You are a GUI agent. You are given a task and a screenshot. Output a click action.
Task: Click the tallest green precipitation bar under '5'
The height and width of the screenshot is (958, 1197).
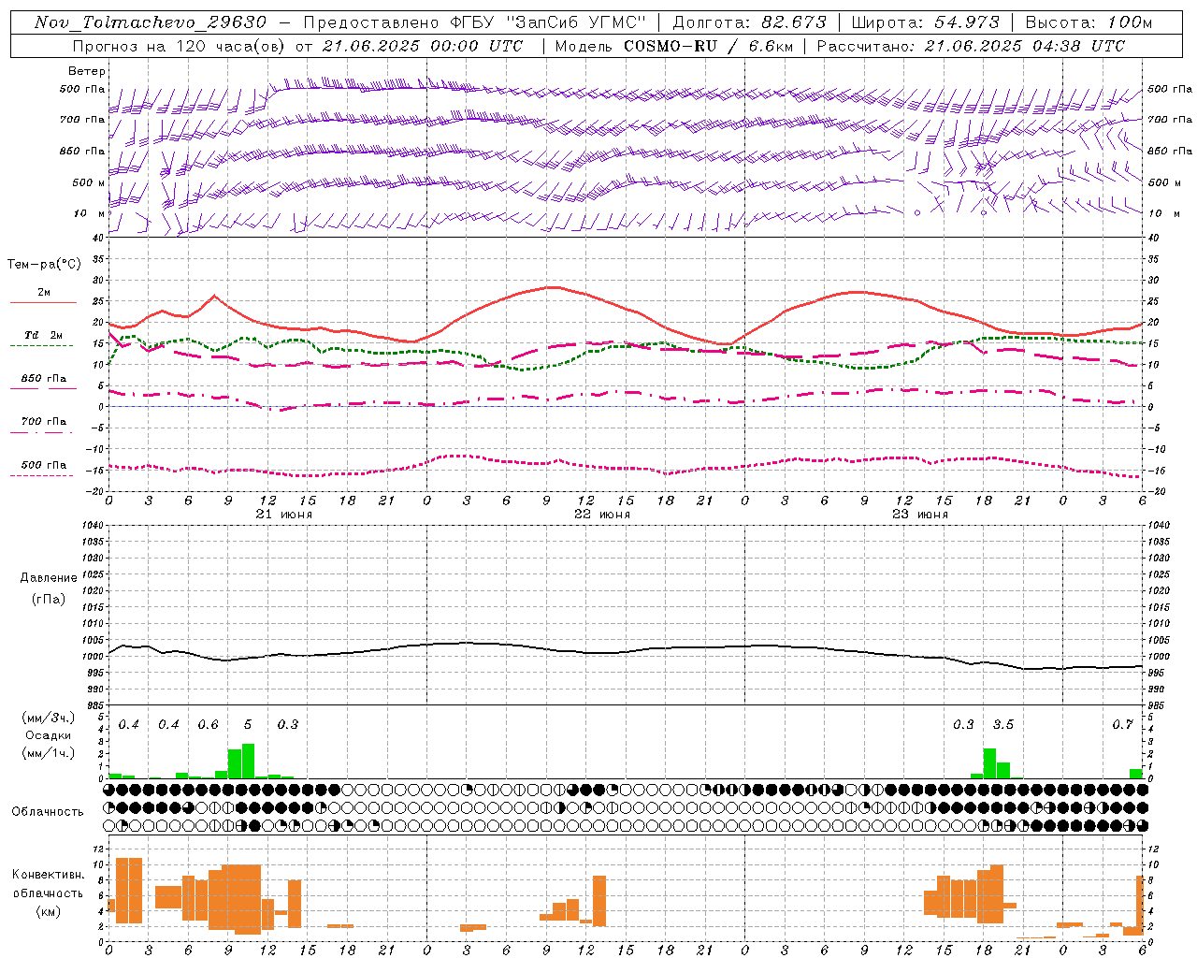pos(248,761)
